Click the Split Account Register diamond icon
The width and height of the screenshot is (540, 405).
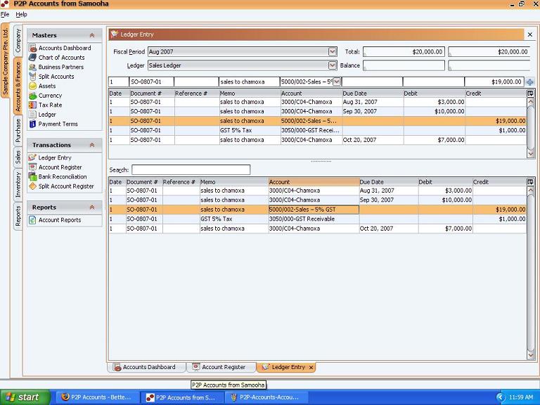coord(33,186)
